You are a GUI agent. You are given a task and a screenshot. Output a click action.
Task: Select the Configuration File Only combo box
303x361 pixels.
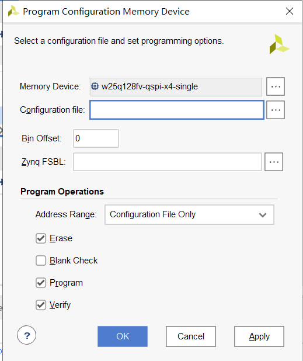[189, 214]
